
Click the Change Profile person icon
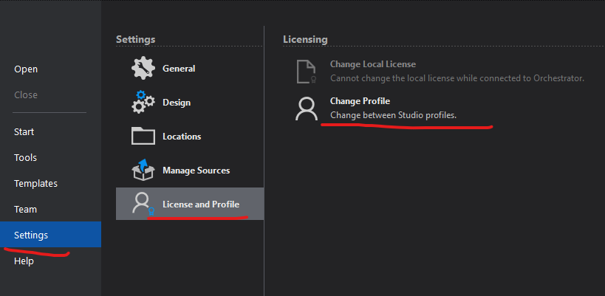tap(307, 109)
